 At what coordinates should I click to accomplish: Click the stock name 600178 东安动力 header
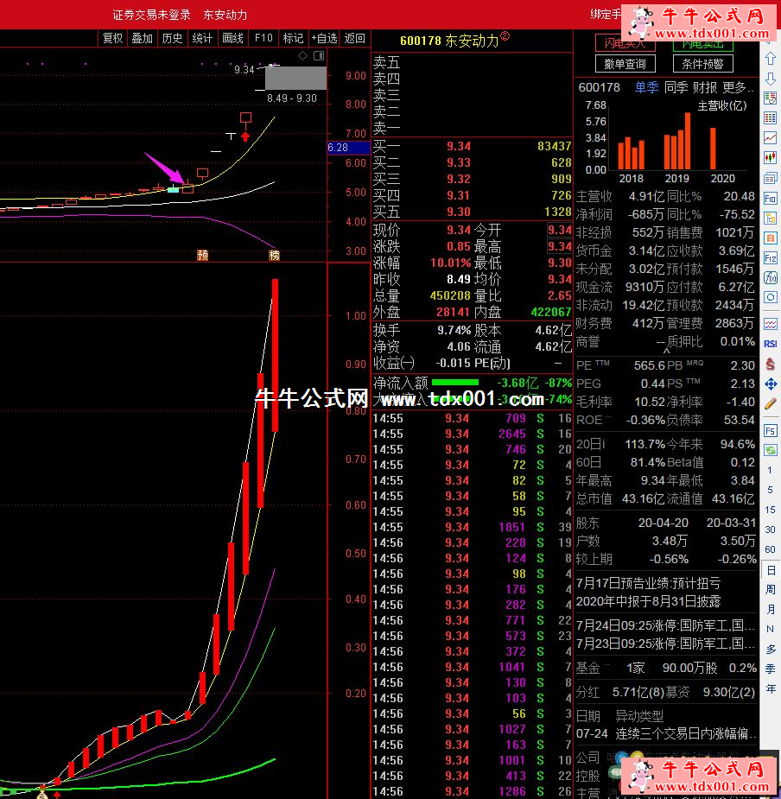tap(454, 41)
